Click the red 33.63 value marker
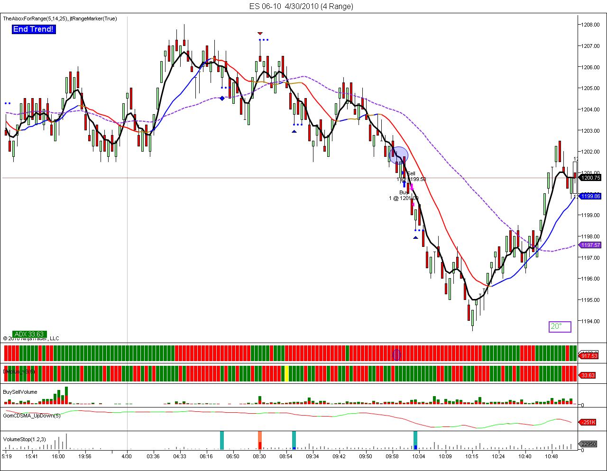Image resolution: width=607 pixels, height=471 pixels. [588, 375]
